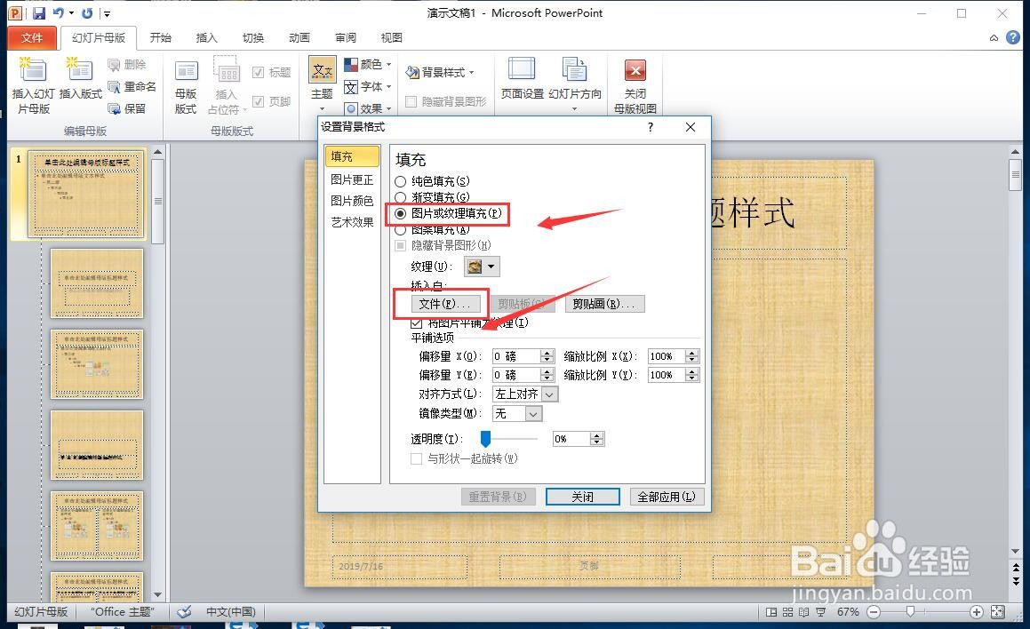Open the 图片颜色 dialog category
The width and height of the screenshot is (1030, 629).
(x=352, y=201)
